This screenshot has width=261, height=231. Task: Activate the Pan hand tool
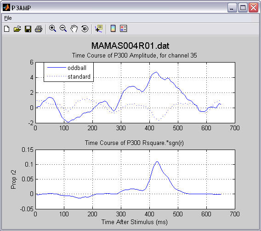coord(74,29)
